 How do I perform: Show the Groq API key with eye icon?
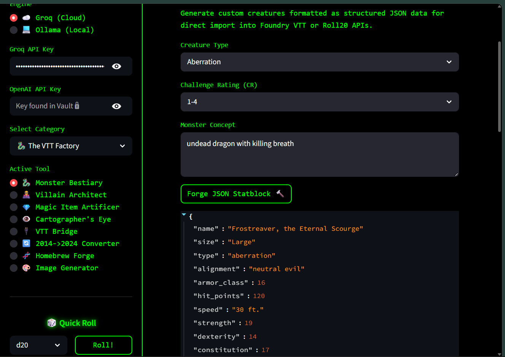(117, 66)
